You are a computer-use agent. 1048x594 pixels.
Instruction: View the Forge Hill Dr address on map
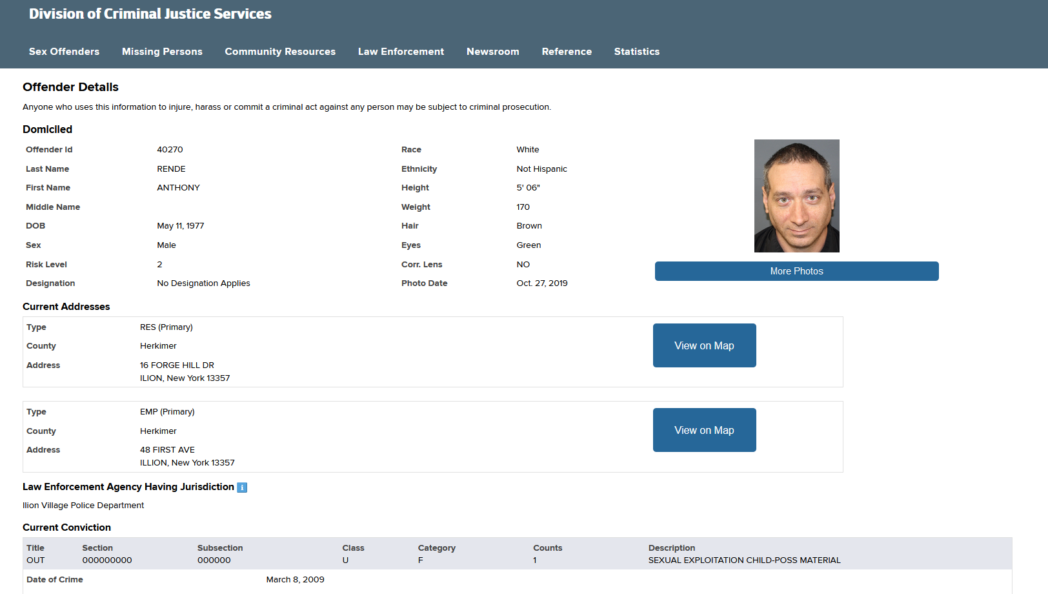[704, 345]
